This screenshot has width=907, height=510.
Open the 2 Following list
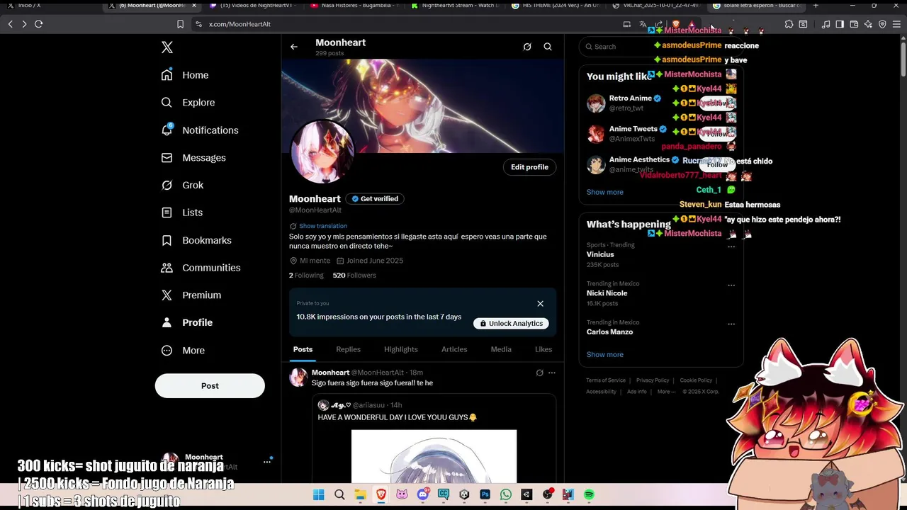(x=306, y=276)
